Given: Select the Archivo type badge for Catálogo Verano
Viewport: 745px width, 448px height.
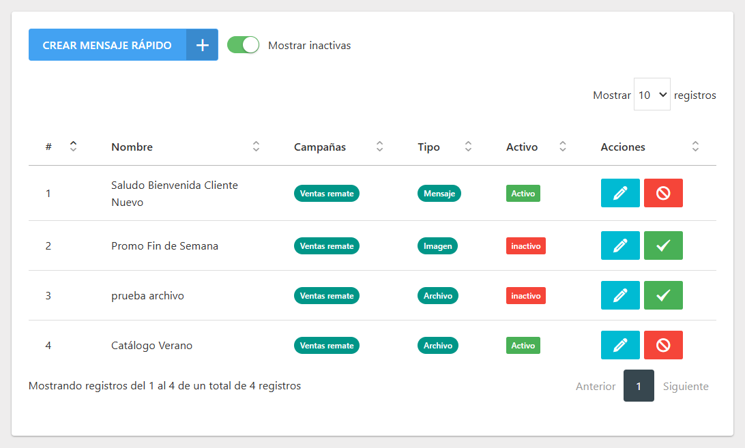Looking at the screenshot, I should (x=437, y=345).
